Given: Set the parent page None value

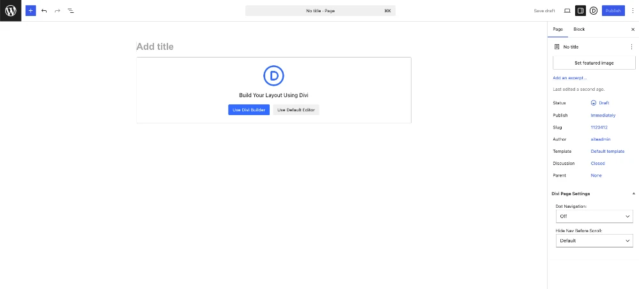Looking at the screenshot, I should point(596,175).
